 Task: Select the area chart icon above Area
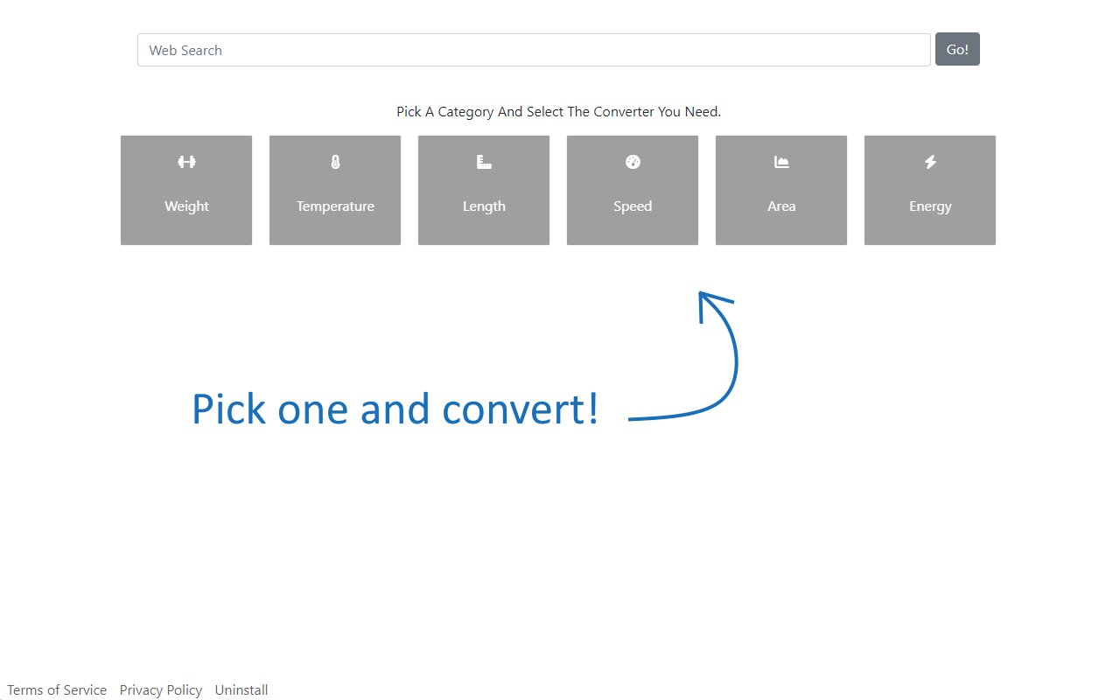[x=780, y=161]
